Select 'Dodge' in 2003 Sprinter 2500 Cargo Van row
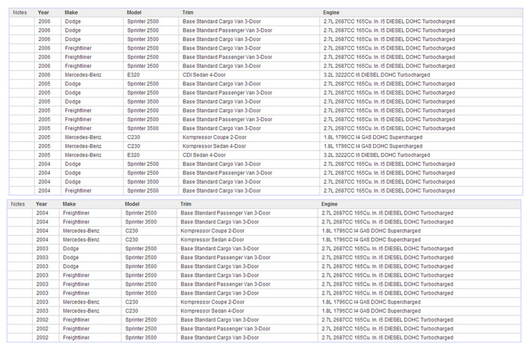 (x=71, y=248)
